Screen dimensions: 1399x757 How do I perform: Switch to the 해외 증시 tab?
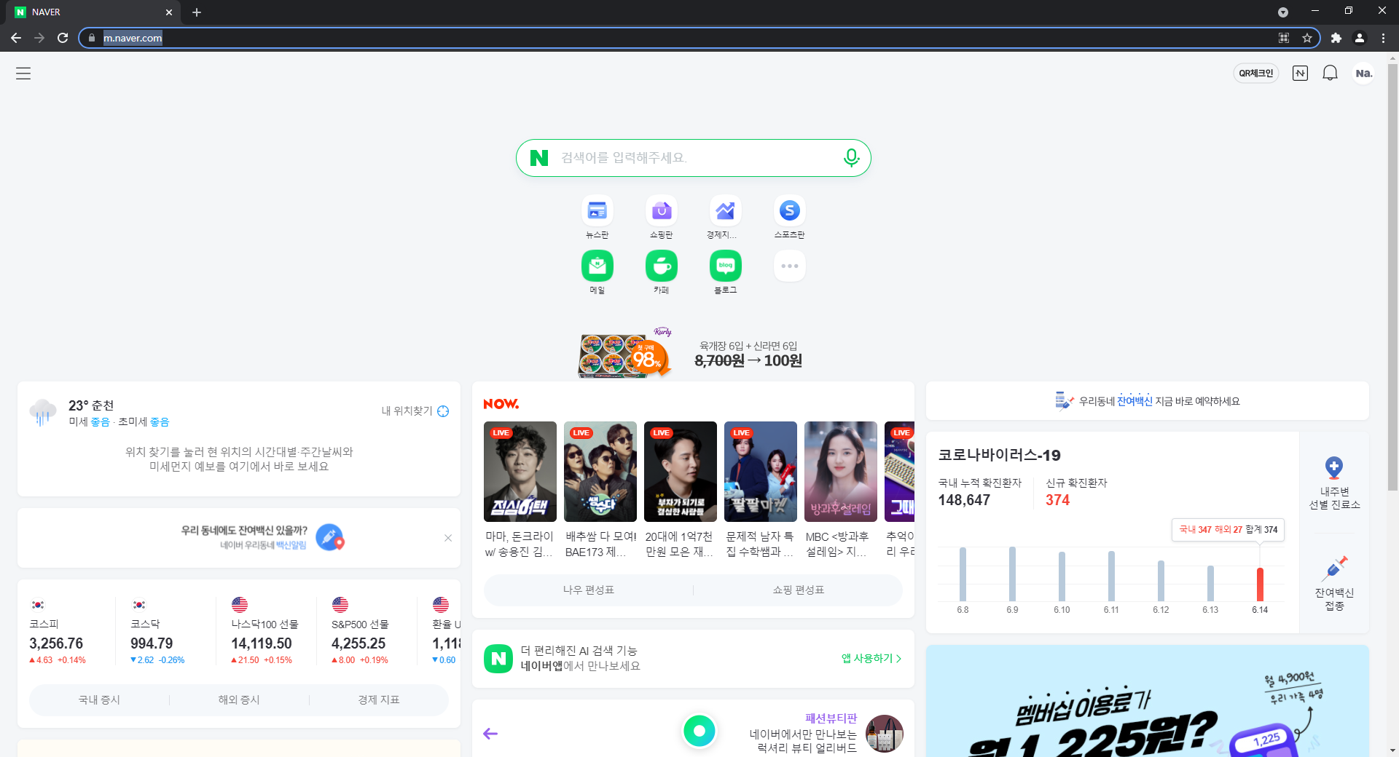coord(239,699)
